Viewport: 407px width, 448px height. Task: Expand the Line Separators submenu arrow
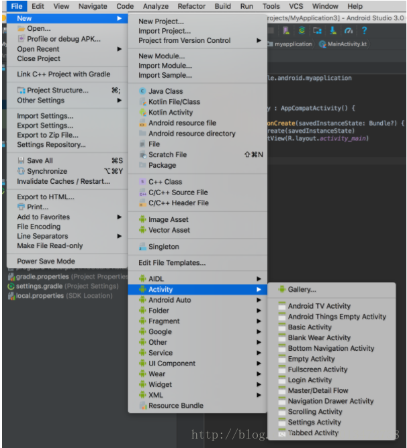pos(120,236)
